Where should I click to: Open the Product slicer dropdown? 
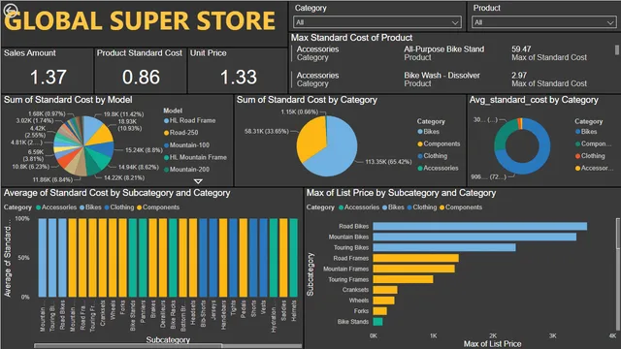[x=543, y=22]
